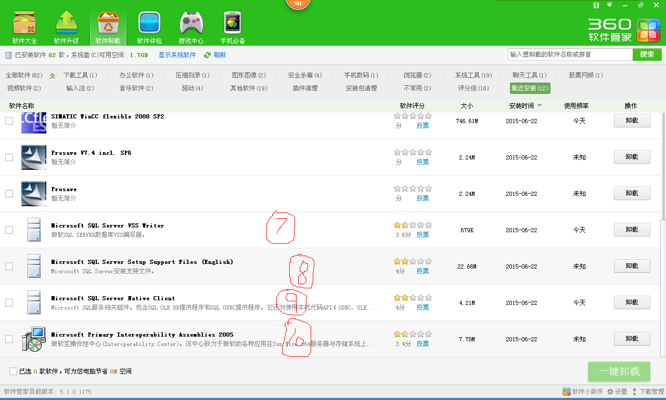Open 下载管理 download manager
Viewport: 666px width, 400px height.
pyautogui.click(x=648, y=392)
